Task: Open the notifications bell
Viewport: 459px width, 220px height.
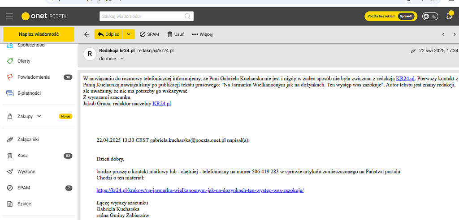Action: coord(449,16)
